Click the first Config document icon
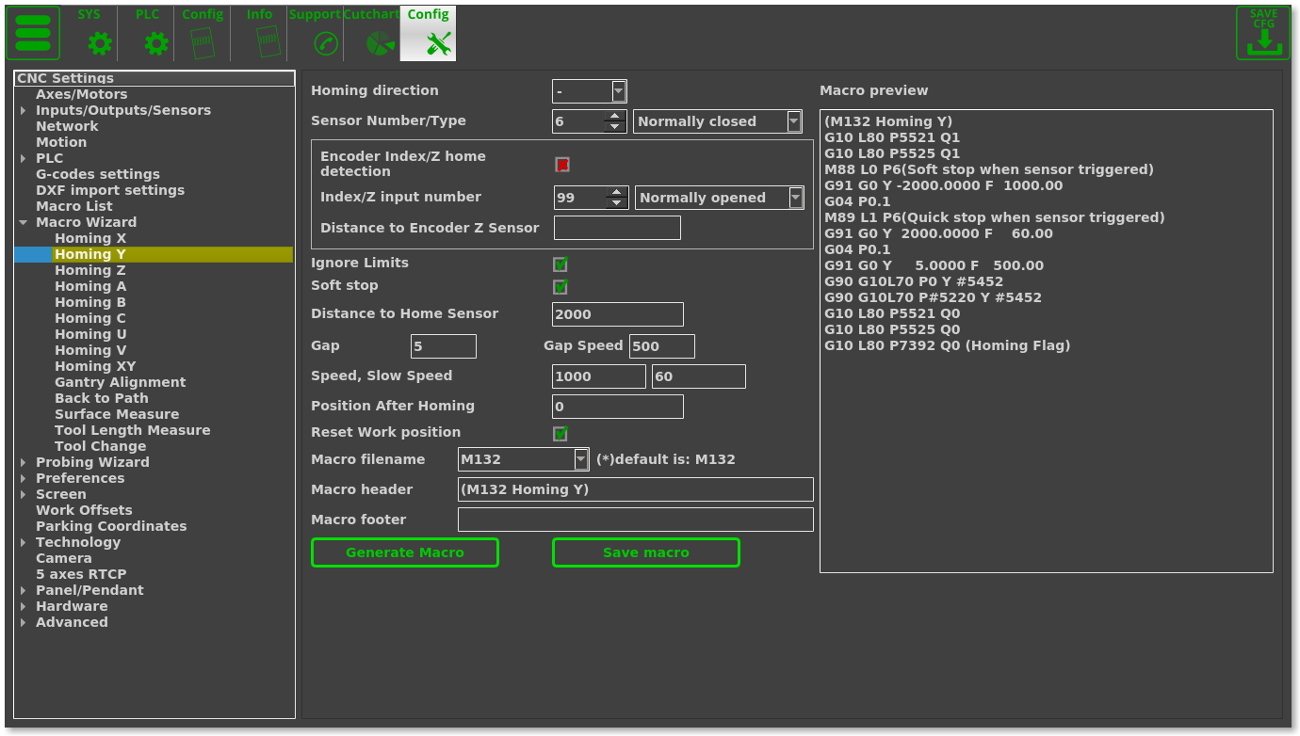1300x736 pixels. pos(203,43)
